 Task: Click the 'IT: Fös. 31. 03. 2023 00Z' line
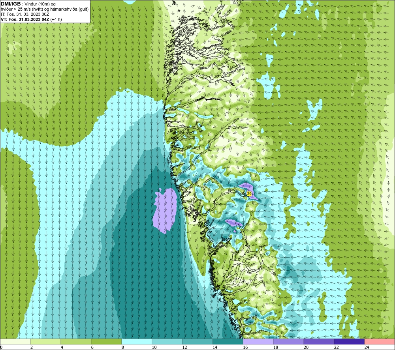coord(24,14)
